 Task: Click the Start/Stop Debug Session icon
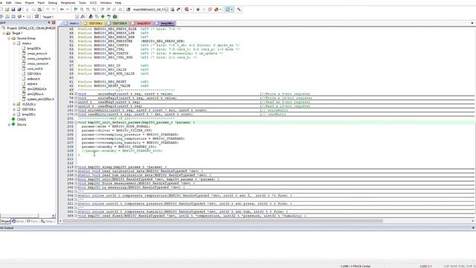point(187,10)
